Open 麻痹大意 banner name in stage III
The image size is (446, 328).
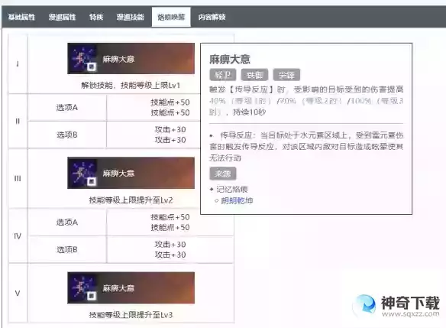[118, 174]
